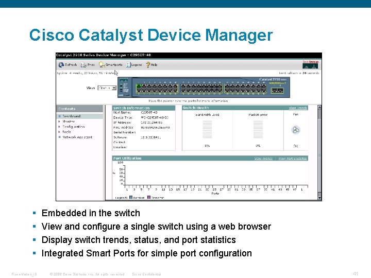
Task: Click the Host Name value
Action: pos(149,113)
